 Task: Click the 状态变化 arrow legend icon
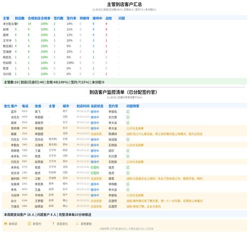53,224
